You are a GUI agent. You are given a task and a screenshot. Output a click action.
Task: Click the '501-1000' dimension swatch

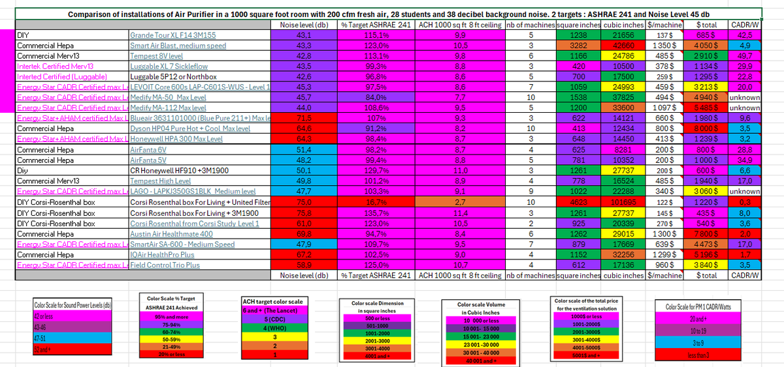click(378, 325)
